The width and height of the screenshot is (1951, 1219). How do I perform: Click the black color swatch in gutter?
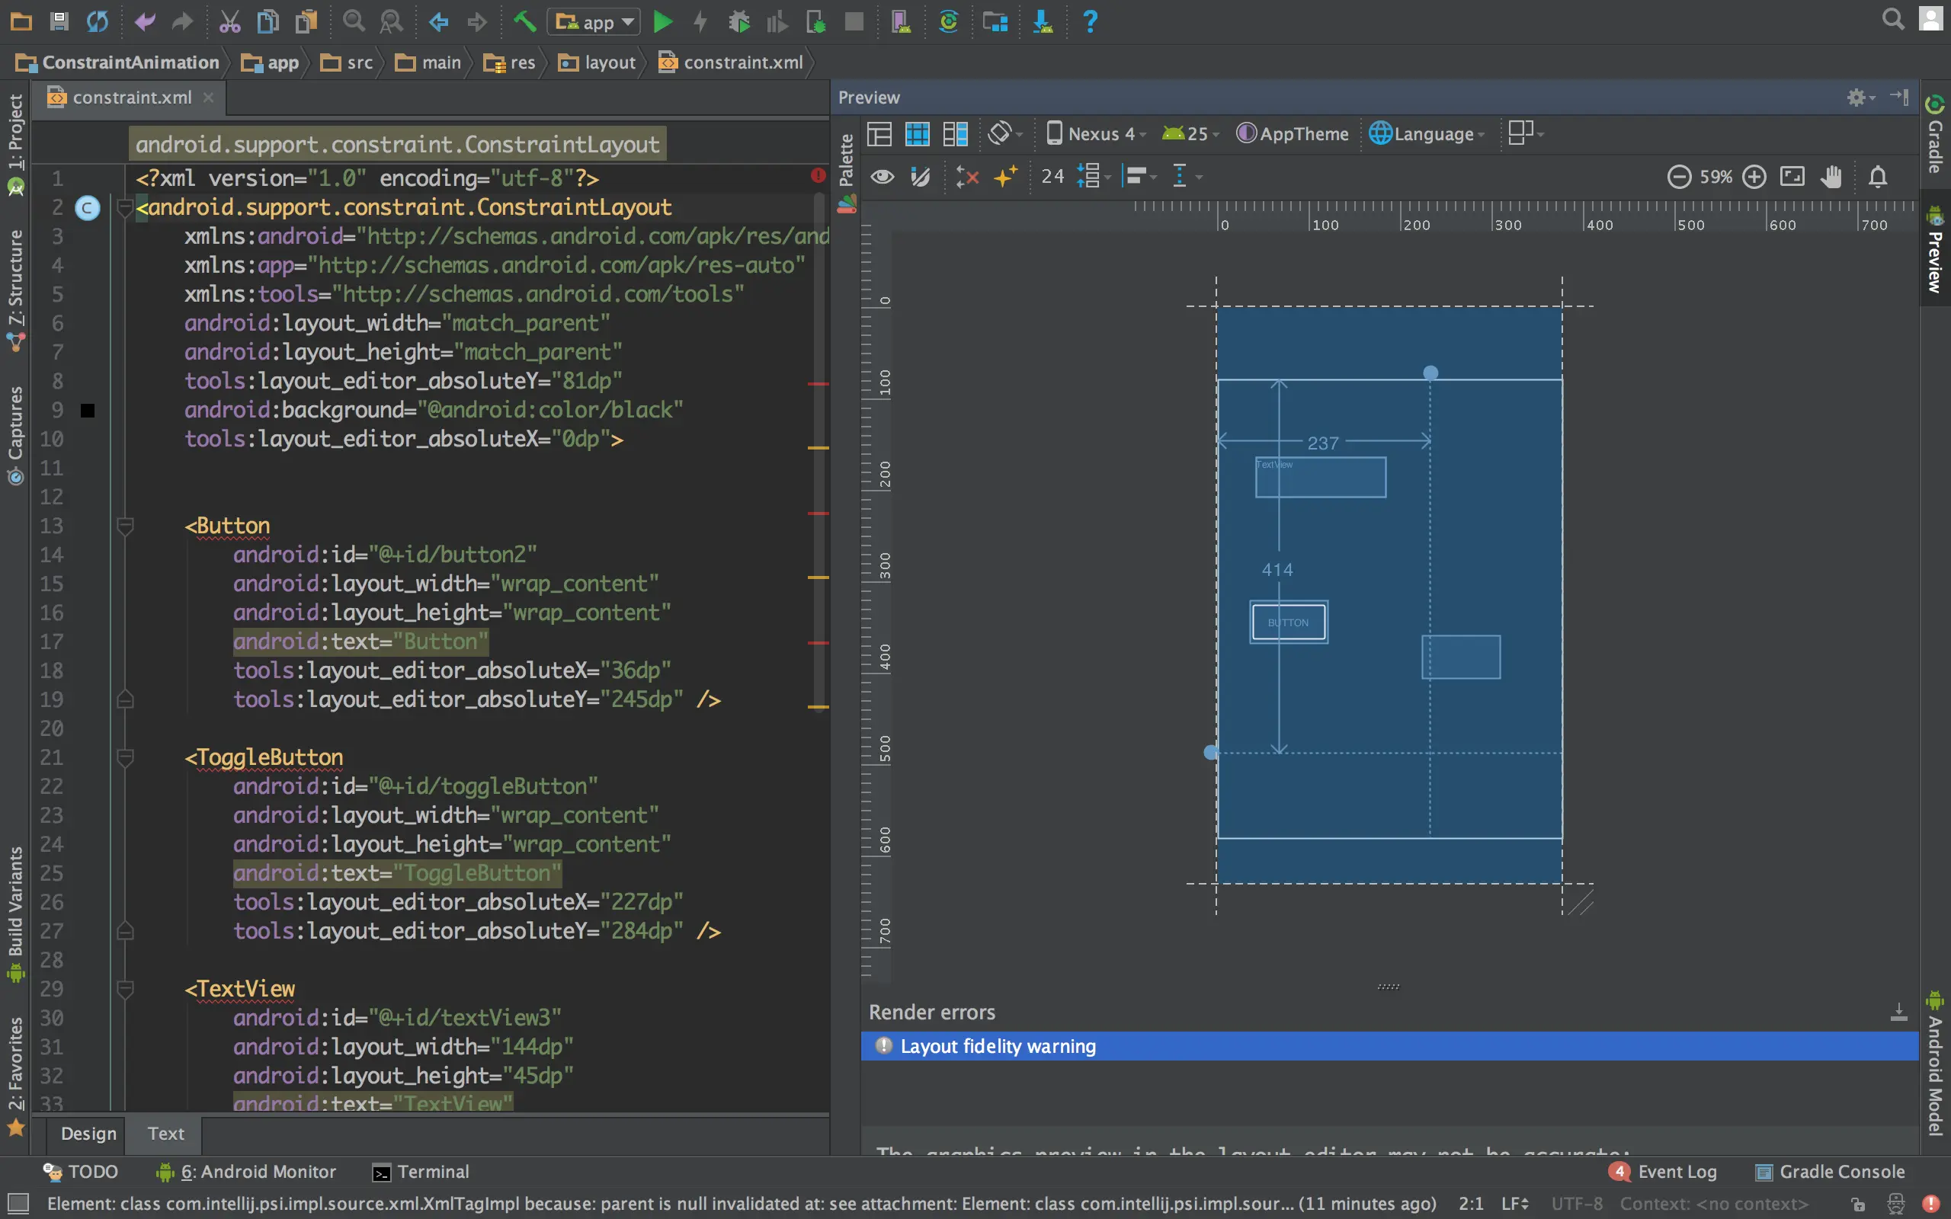click(x=88, y=411)
